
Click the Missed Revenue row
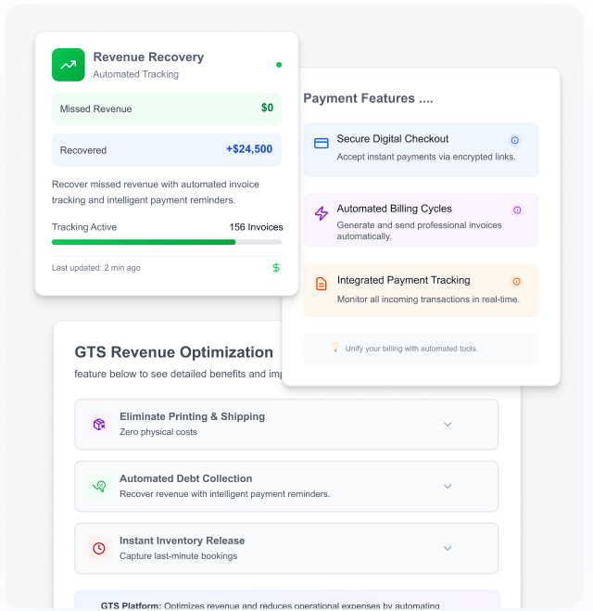click(x=167, y=108)
